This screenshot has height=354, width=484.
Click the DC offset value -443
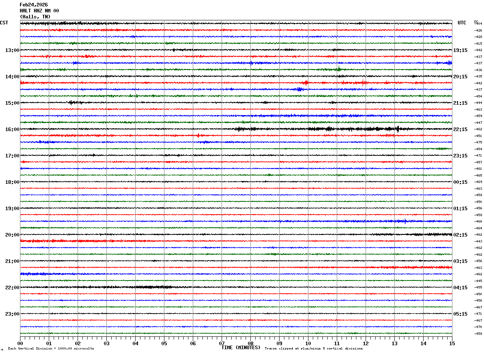[478, 241]
